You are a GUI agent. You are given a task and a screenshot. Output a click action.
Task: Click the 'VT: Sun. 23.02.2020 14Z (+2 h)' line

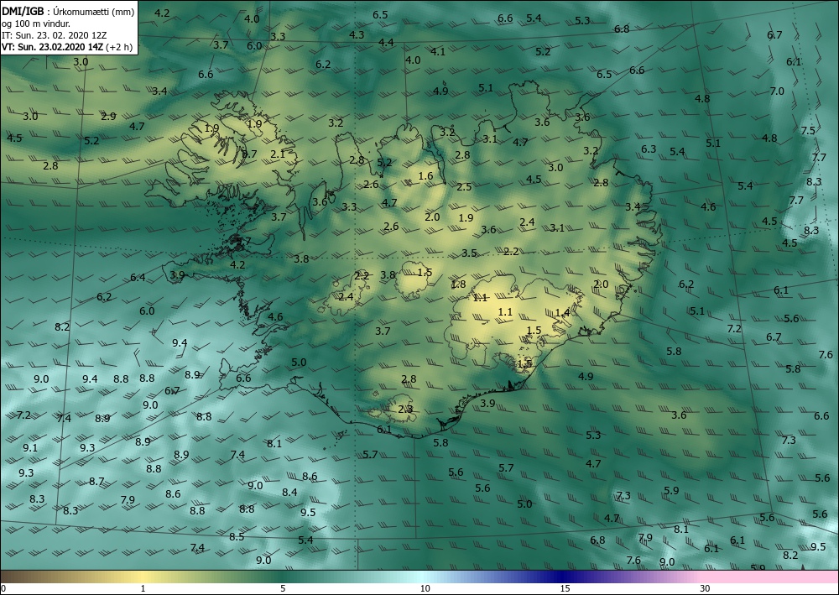click(67, 47)
